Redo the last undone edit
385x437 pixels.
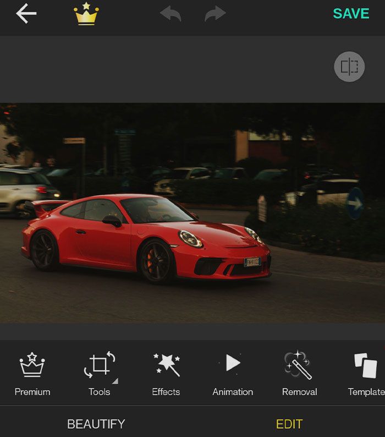click(215, 14)
